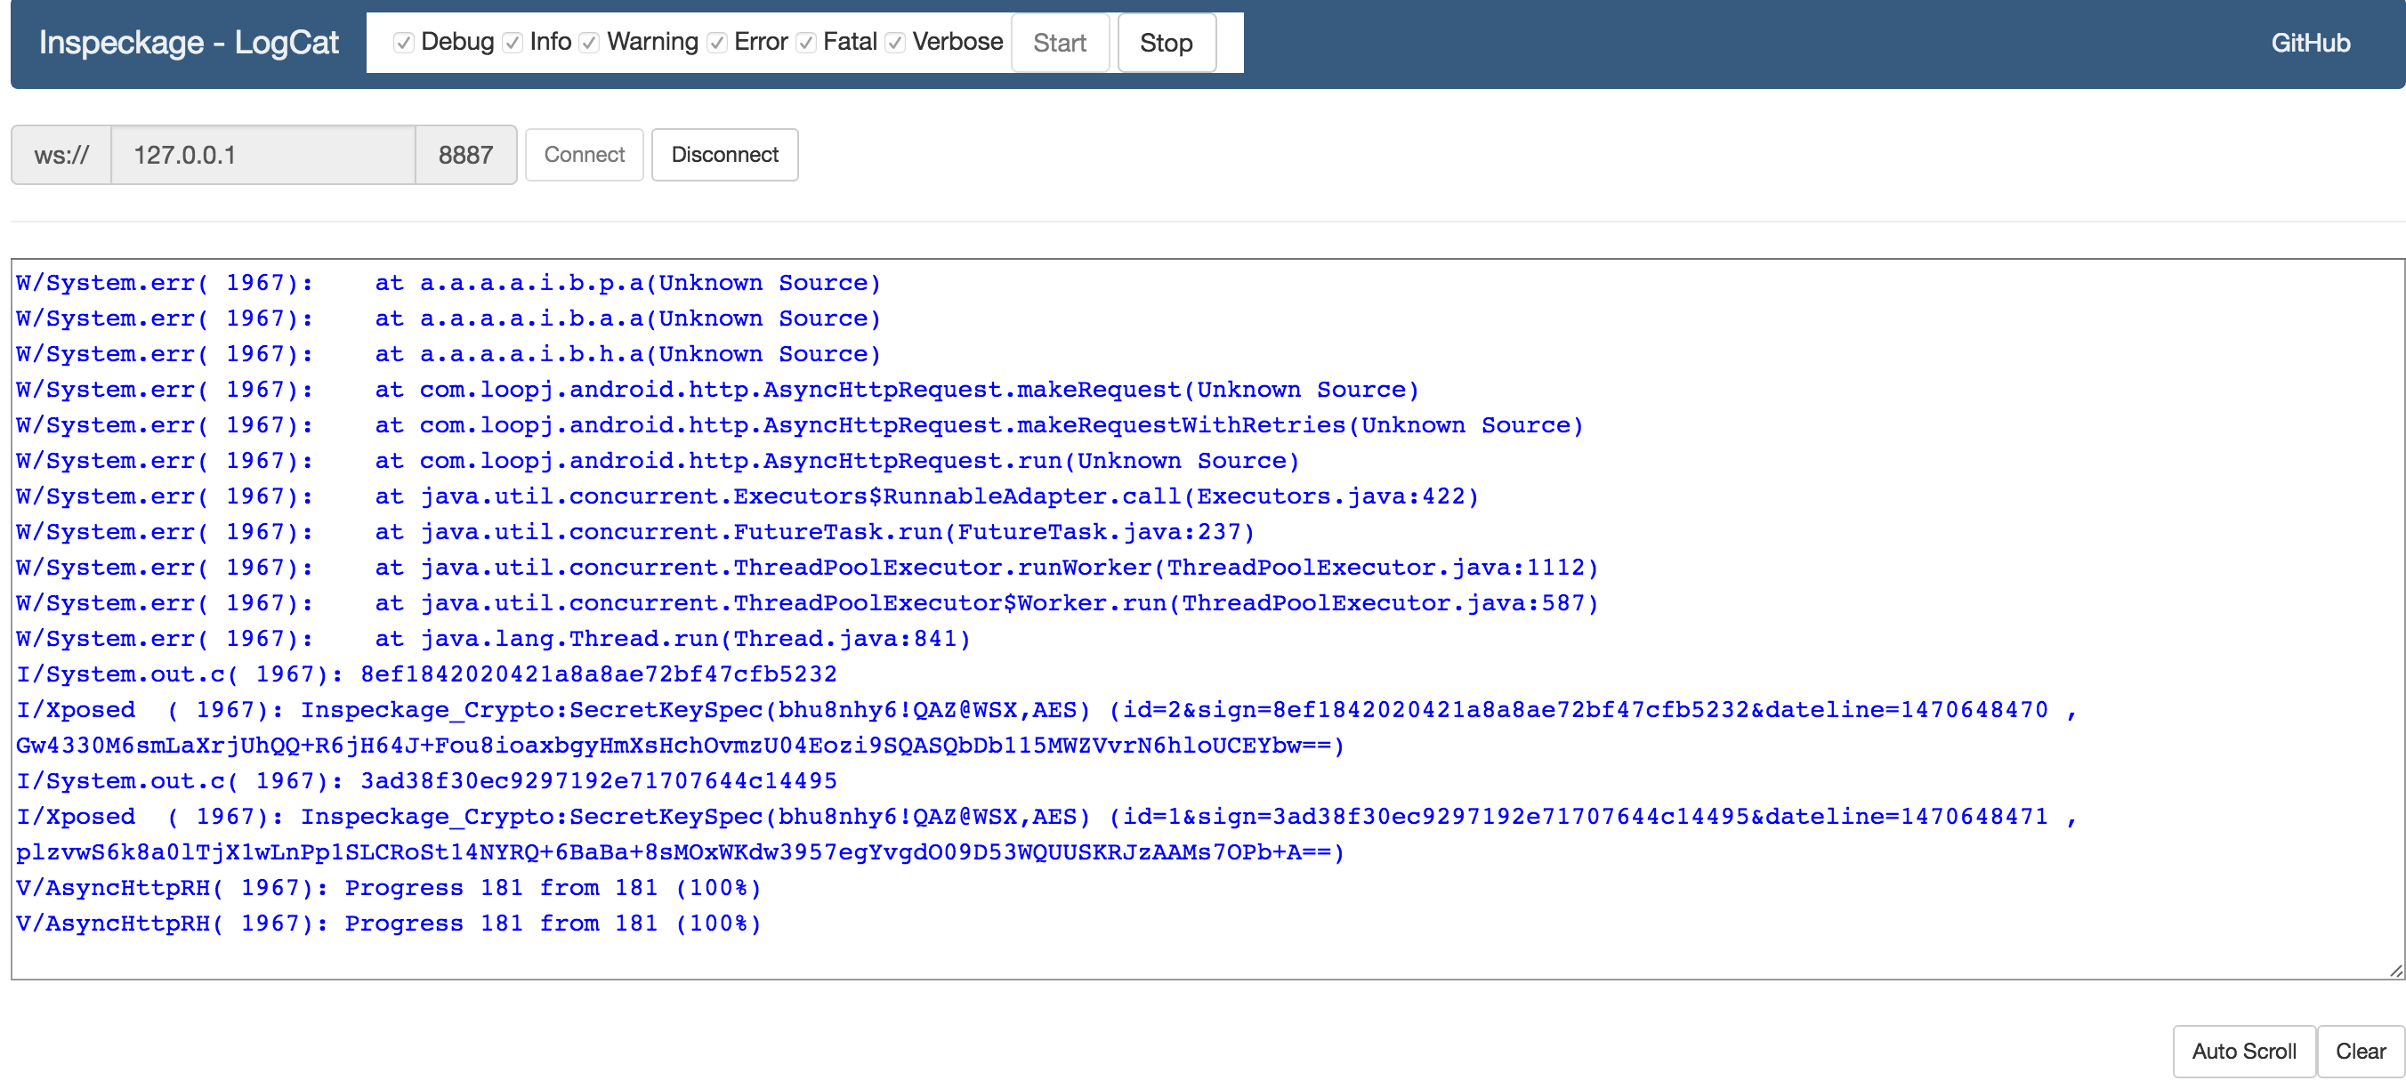This screenshot has width=2406, height=1089.
Task: Click the Disconnect button
Action: pyautogui.click(x=726, y=153)
